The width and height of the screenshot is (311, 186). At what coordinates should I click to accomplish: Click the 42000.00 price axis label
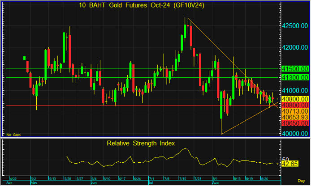pyautogui.click(x=295, y=47)
